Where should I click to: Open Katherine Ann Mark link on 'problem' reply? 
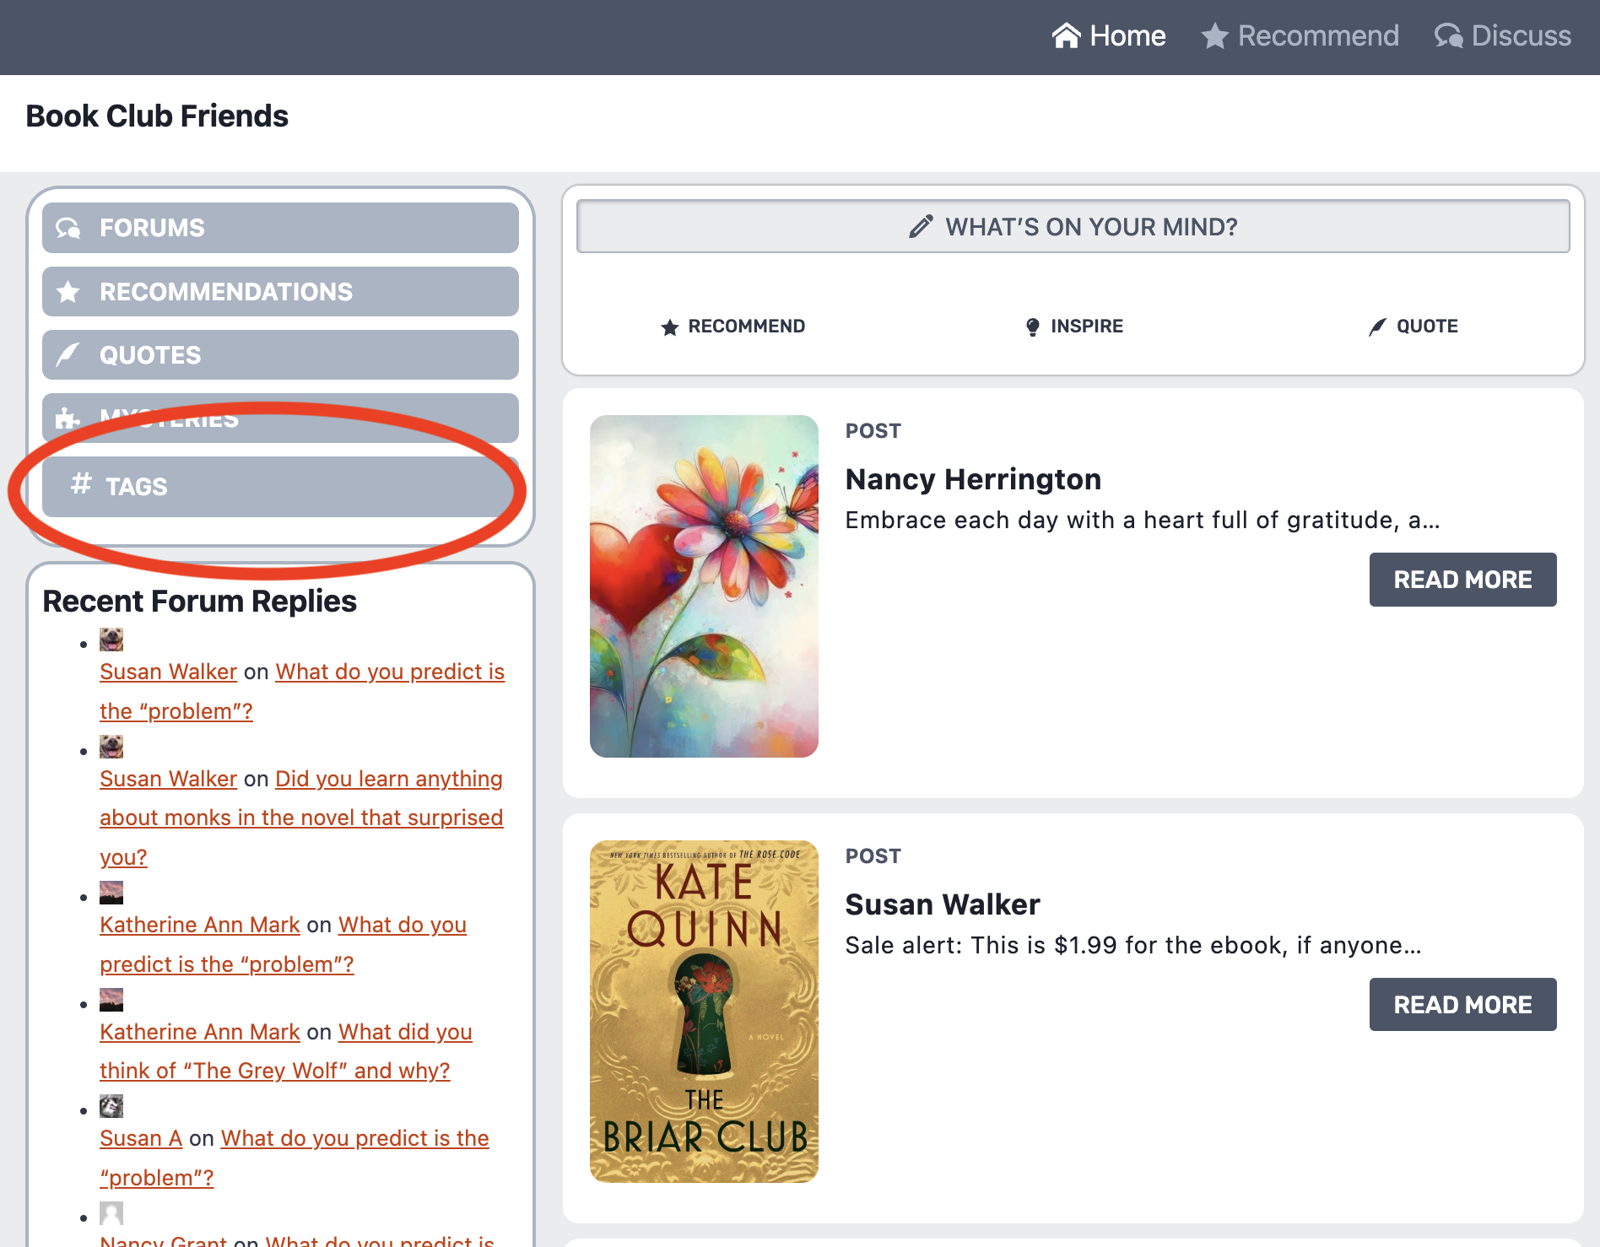coord(200,925)
